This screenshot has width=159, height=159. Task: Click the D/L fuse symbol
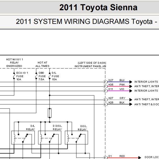[x=50, y=76]
